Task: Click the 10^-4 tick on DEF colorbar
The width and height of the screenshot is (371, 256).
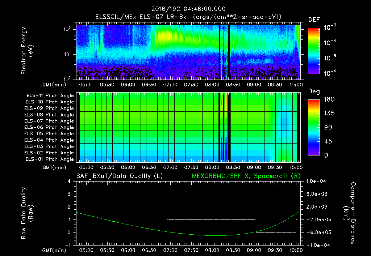Action: tap(330, 43)
